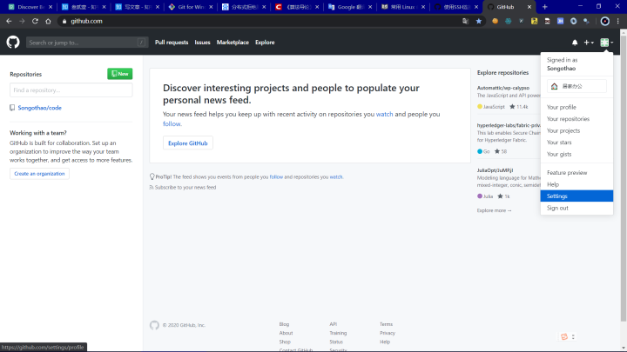Click the footer Privacy link

tap(387, 333)
